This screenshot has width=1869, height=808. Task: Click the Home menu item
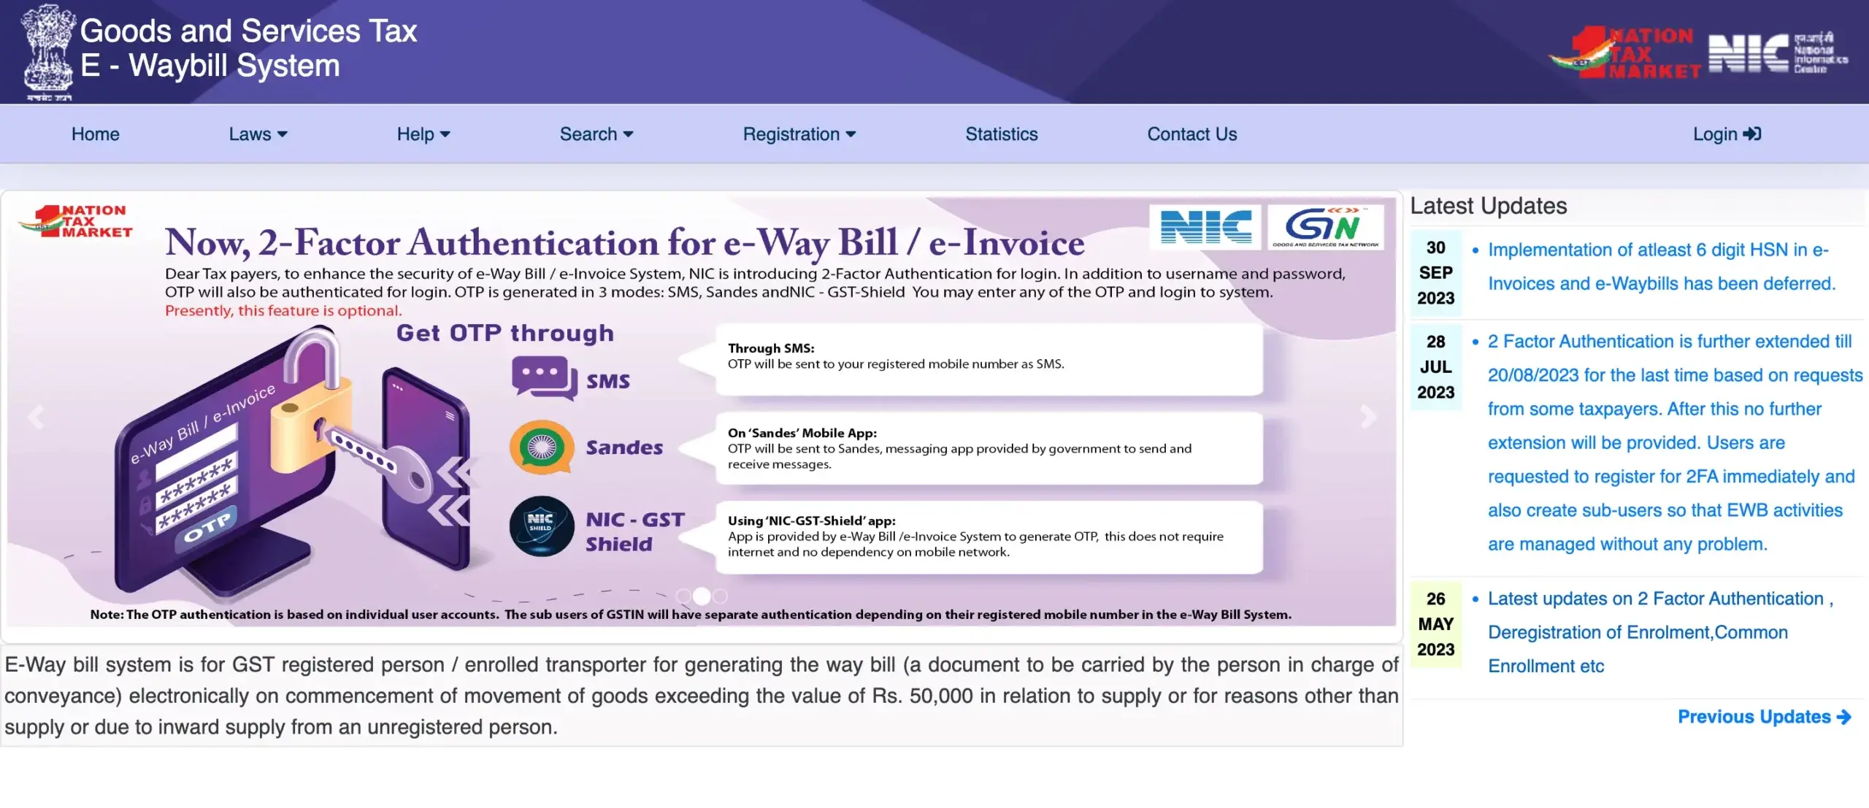pyautogui.click(x=96, y=134)
